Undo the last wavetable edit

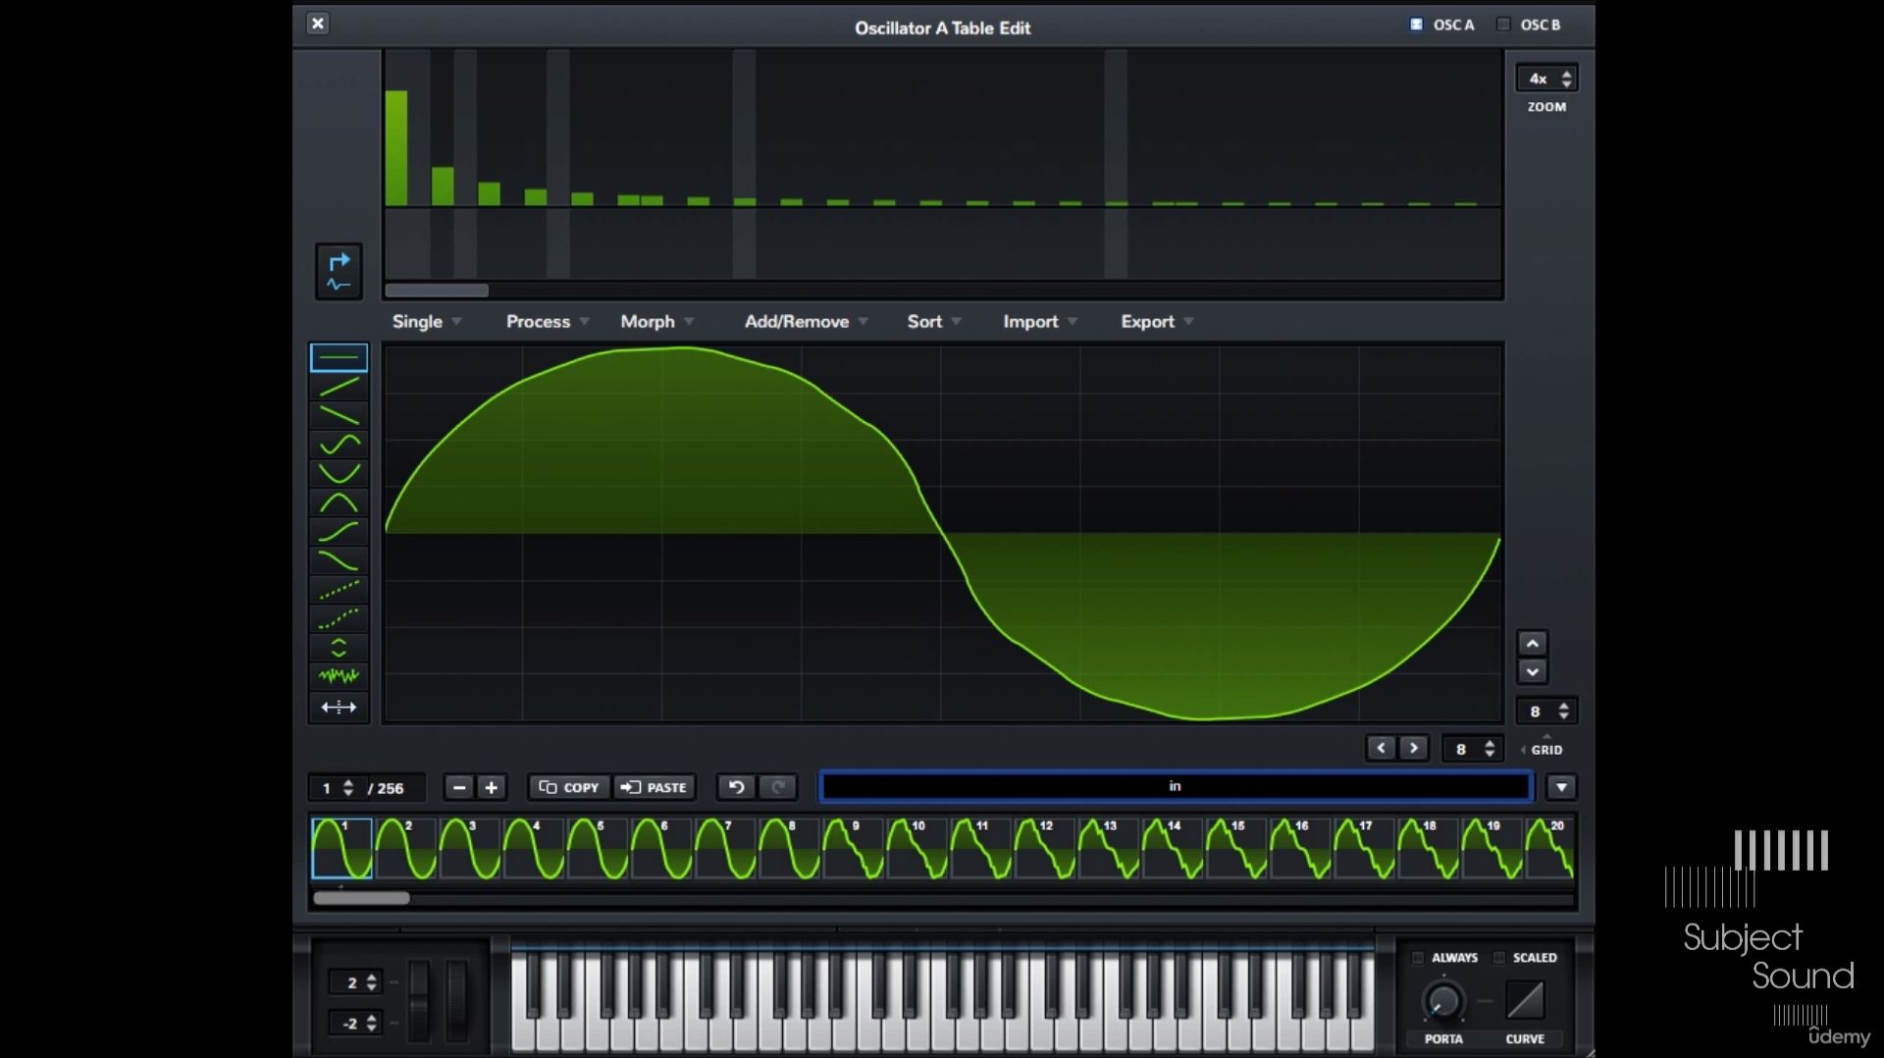click(x=736, y=787)
